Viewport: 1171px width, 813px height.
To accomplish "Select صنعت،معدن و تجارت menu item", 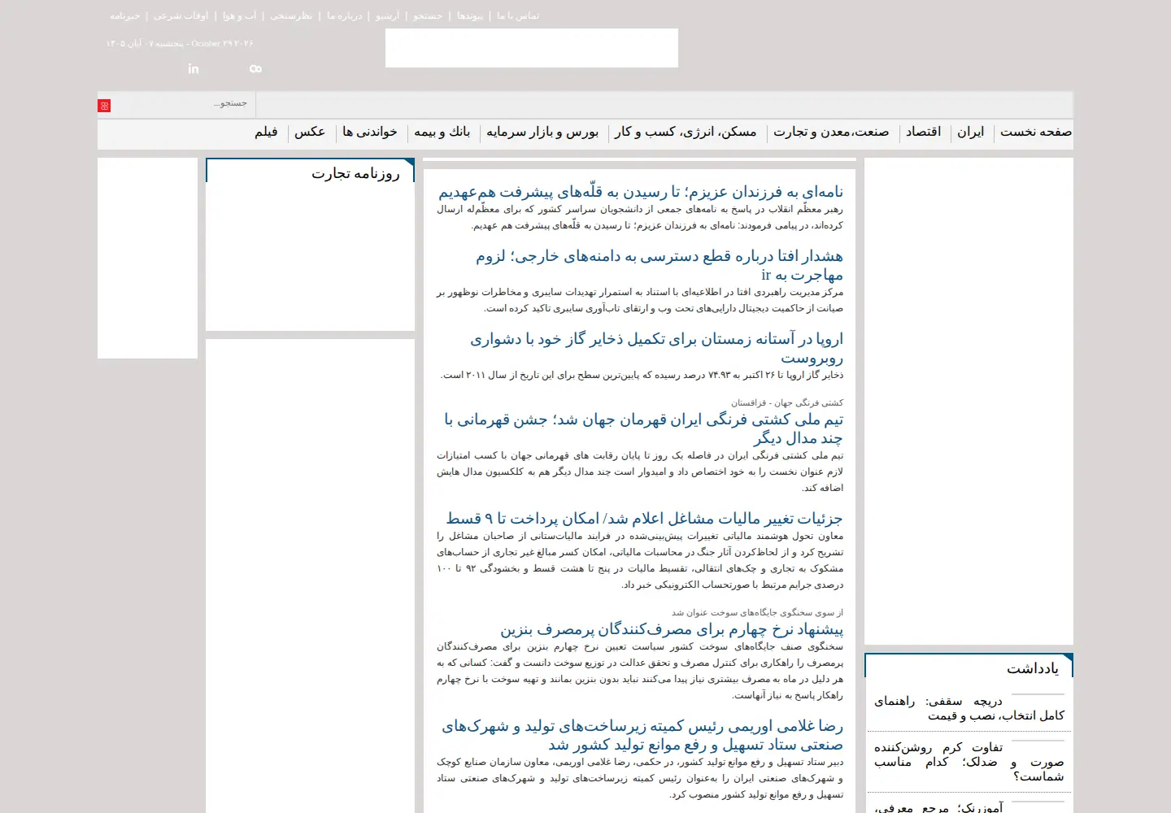I will (x=831, y=132).
